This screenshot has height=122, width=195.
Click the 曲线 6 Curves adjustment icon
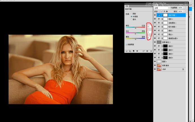coord(159,58)
